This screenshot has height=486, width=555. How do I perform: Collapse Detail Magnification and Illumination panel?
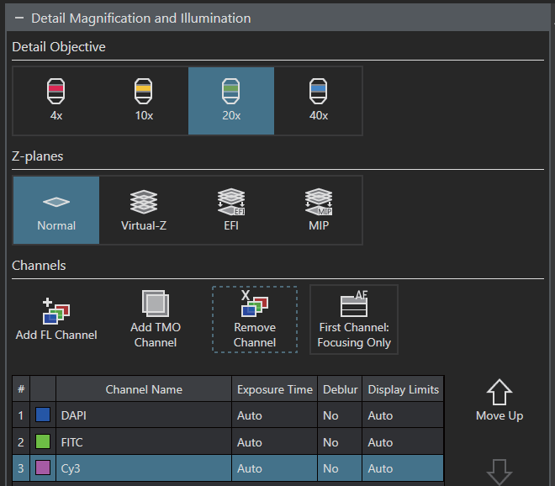[18, 18]
